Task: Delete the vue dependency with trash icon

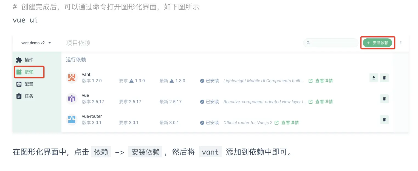Action: [384, 99]
